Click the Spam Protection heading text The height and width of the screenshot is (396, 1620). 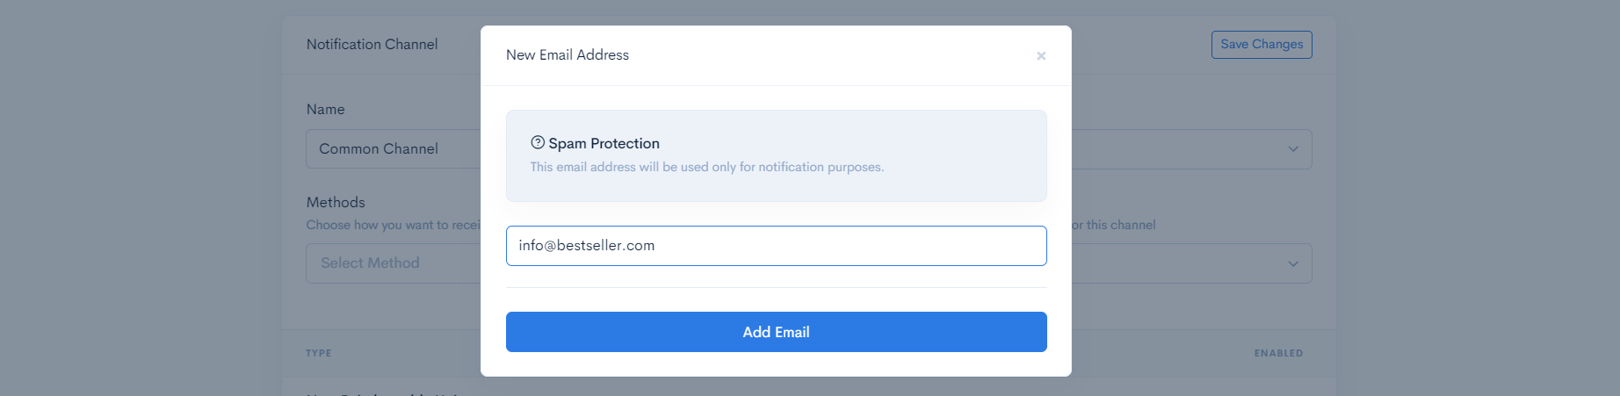point(604,143)
